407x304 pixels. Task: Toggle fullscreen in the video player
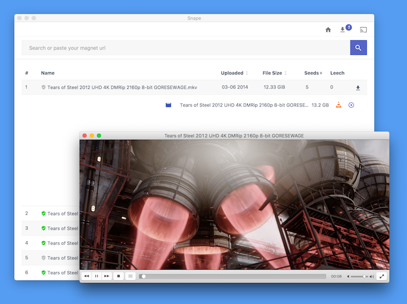click(x=381, y=277)
